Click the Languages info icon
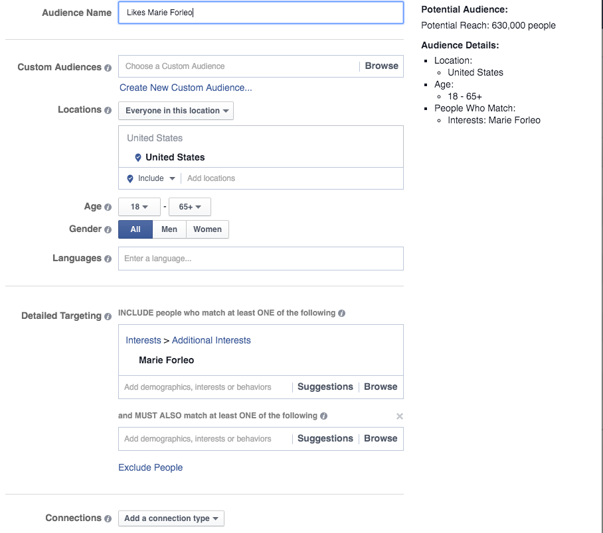This screenshot has width=603, height=533. tap(108, 259)
